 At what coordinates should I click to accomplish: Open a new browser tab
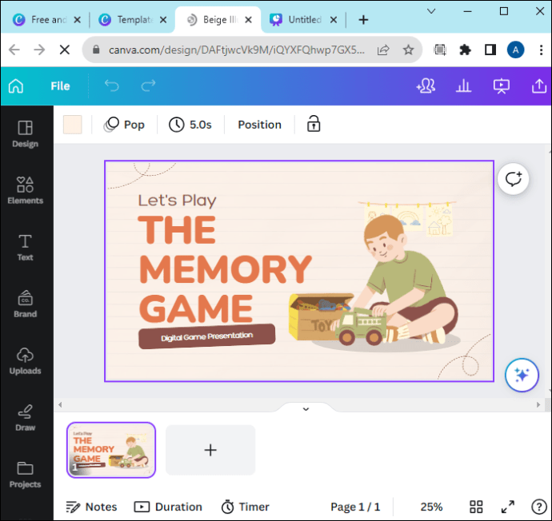363,20
